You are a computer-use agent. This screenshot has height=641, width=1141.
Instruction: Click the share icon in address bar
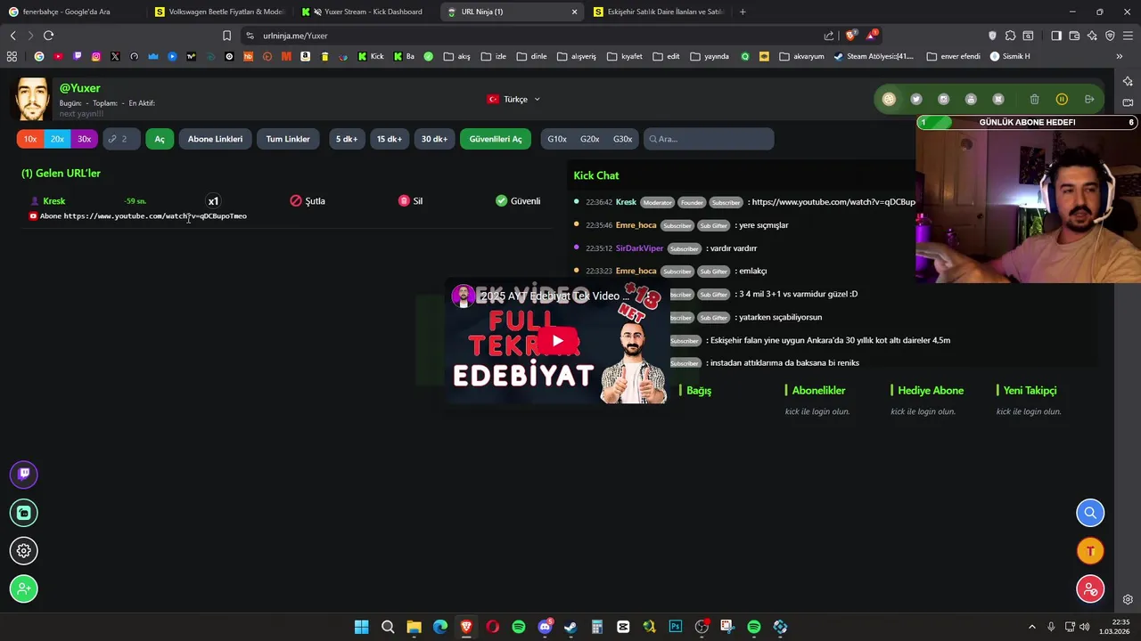(x=829, y=36)
